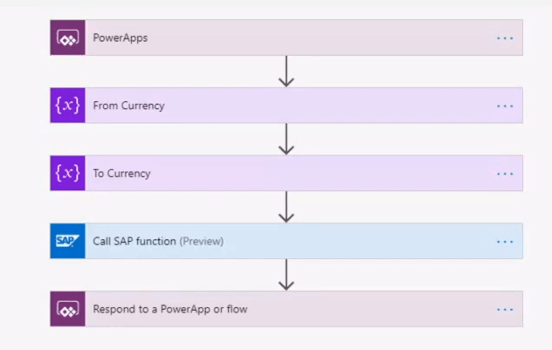
Task: Expand the PowerApps trigger card
Action: [288, 38]
